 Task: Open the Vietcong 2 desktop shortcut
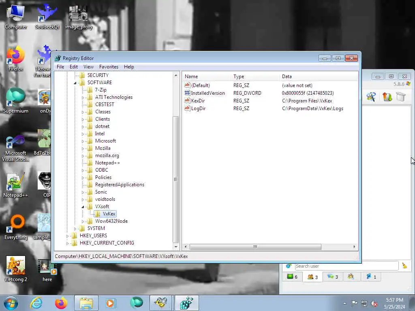16,269
